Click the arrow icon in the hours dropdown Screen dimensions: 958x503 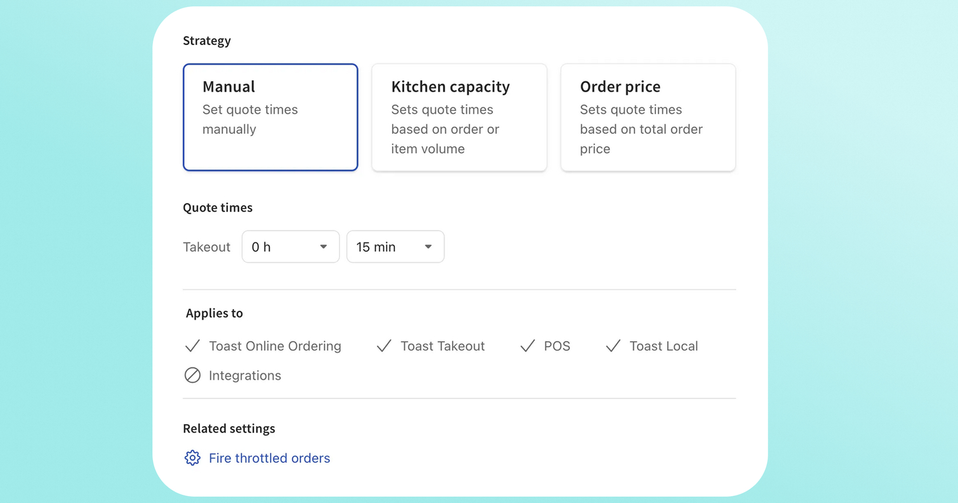point(323,247)
